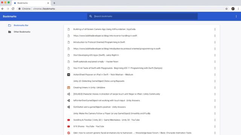The height and width of the screenshot is (135, 241).
Task: Open more actions for Building a Full Screen Camera App
Action: point(215,29)
